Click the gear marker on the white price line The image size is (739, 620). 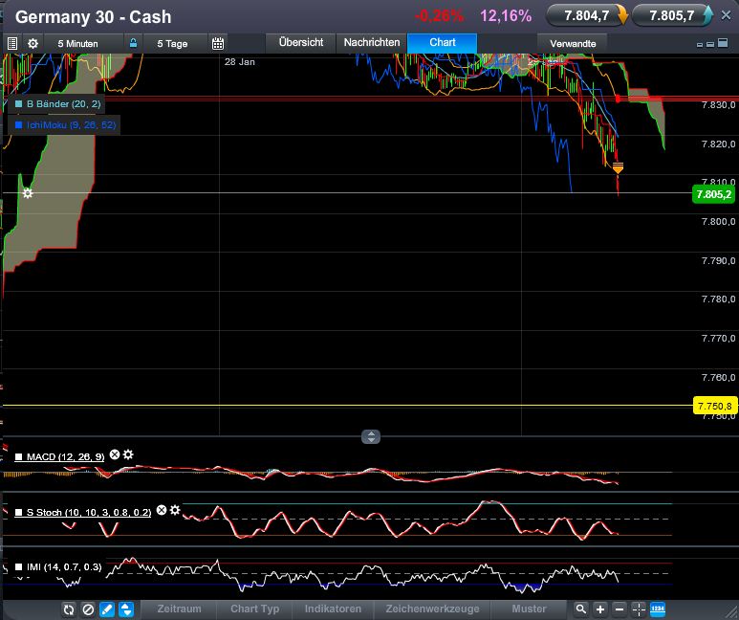coord(28,193)
